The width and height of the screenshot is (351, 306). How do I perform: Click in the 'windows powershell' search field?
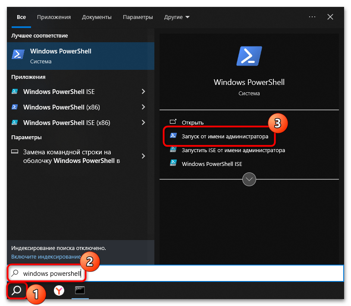tap(176, 273)
